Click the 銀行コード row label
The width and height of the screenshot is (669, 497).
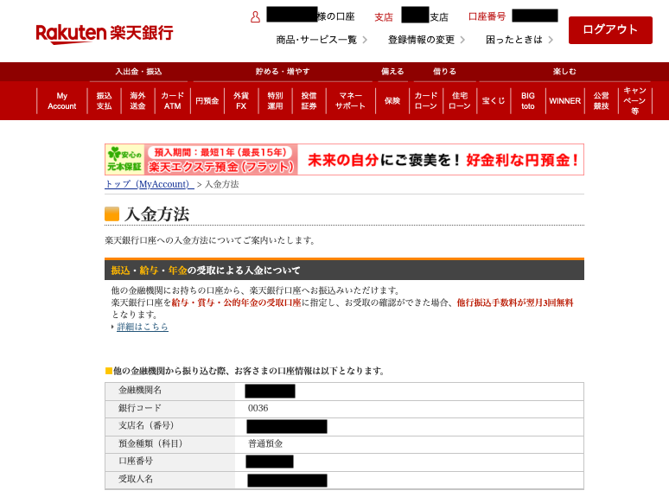[140, 408]
